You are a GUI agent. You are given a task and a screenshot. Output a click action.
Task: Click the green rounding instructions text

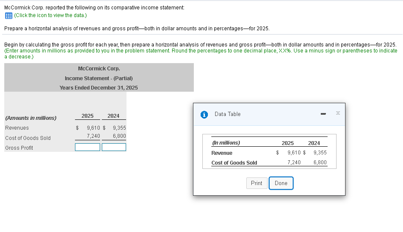pos(201,53)
